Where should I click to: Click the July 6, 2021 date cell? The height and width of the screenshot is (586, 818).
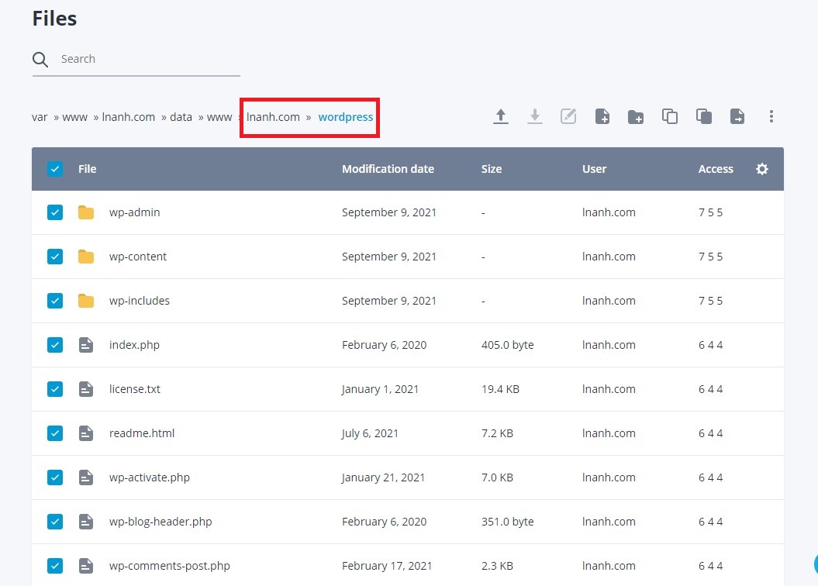370,434
